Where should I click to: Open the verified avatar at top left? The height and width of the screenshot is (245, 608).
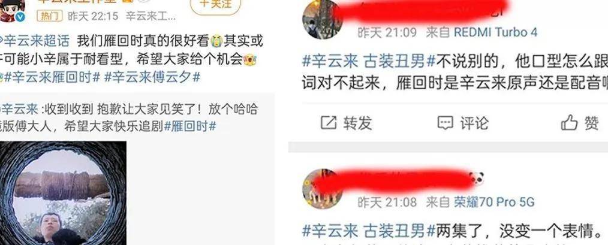[13, 10]
